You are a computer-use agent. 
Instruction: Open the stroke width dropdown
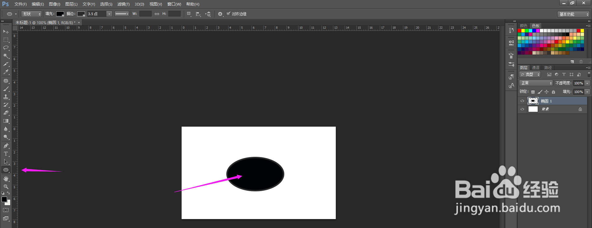pyautogui.click(x=109, y=14)
